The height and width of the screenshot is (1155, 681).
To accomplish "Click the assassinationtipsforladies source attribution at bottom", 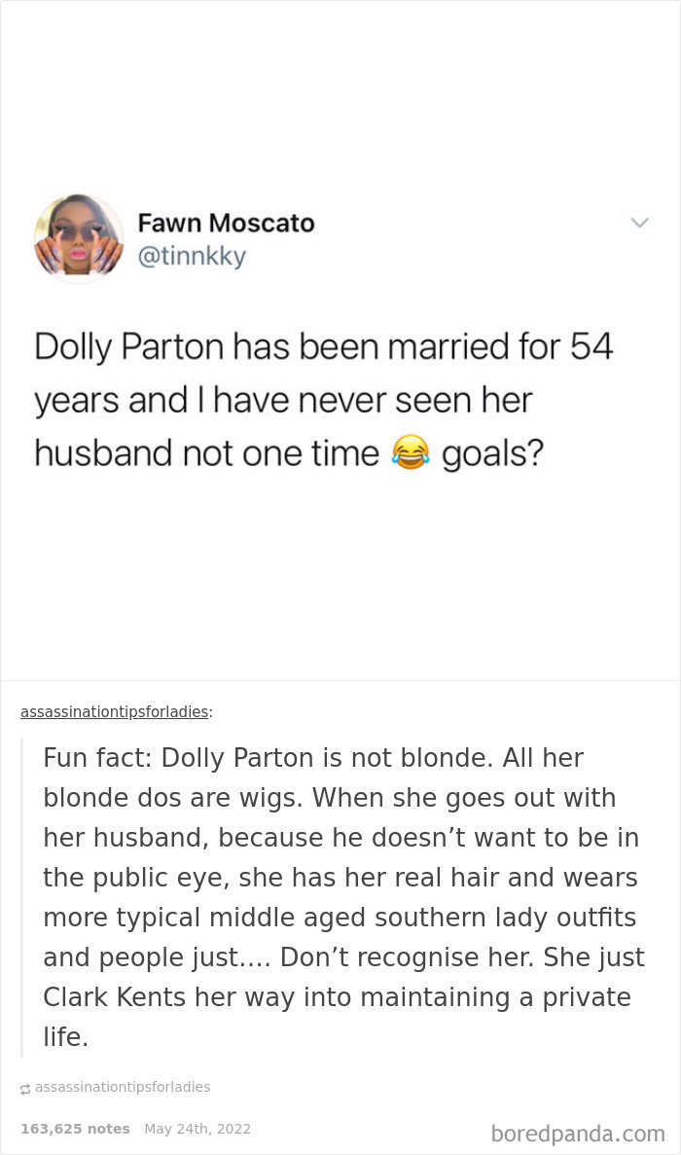I will (x=123, y=1087).
